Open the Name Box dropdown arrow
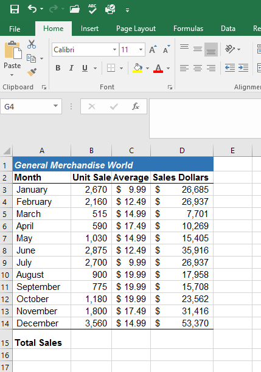261x372 pixels. tap(56, 106)
